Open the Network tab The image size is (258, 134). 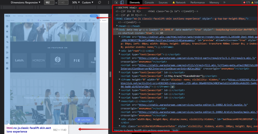click(x=181, y=3)
